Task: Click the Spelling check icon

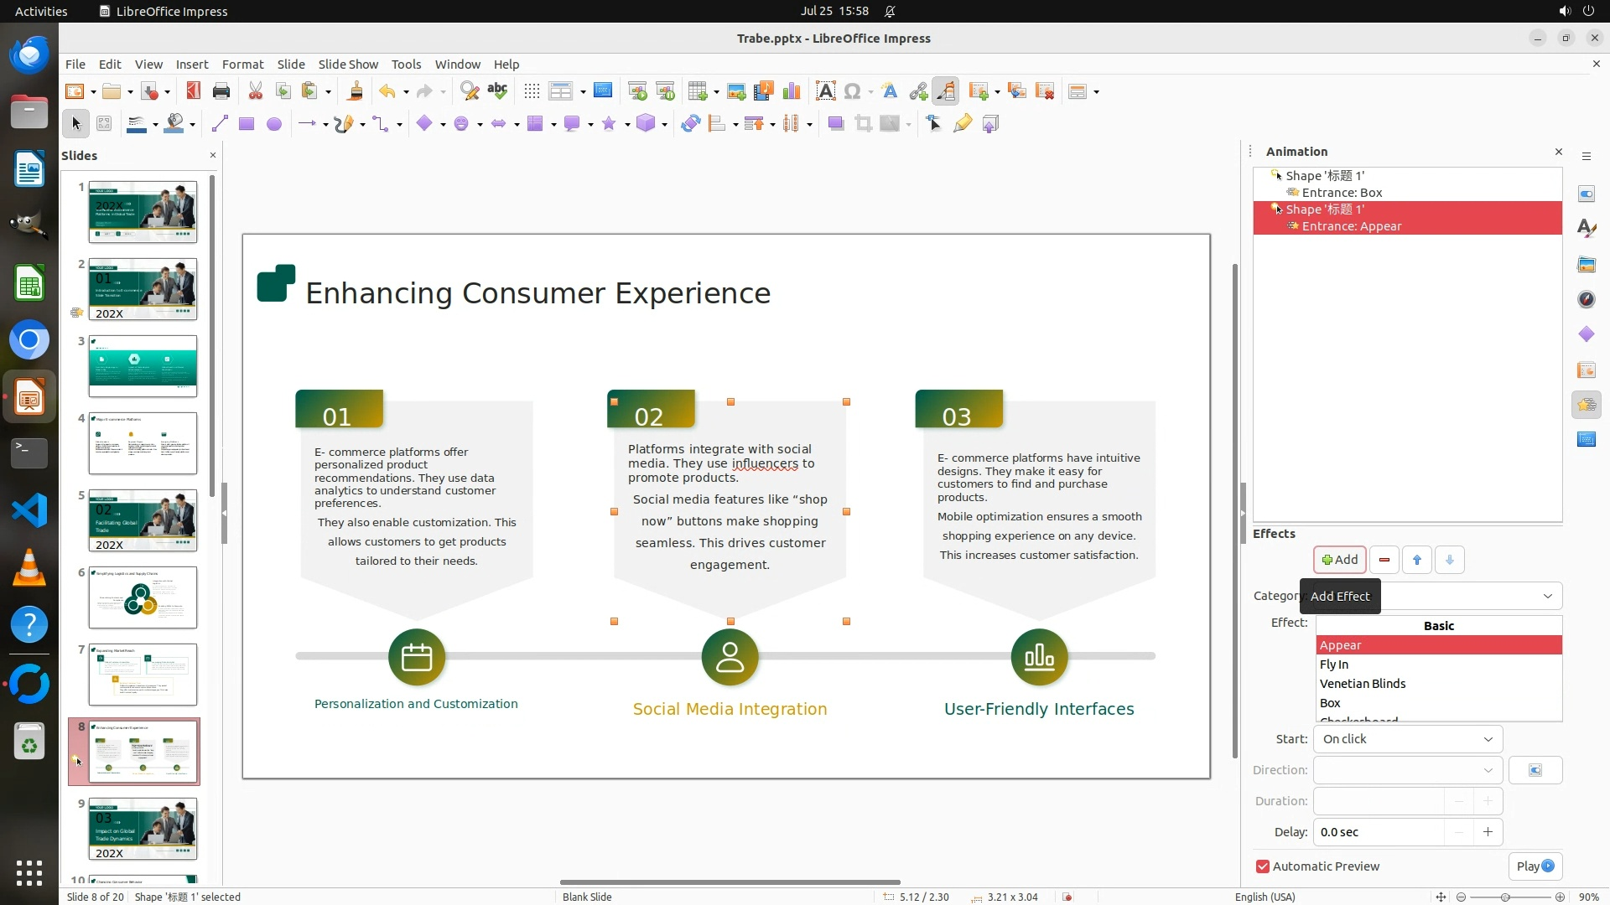Action: pos(497,91)
